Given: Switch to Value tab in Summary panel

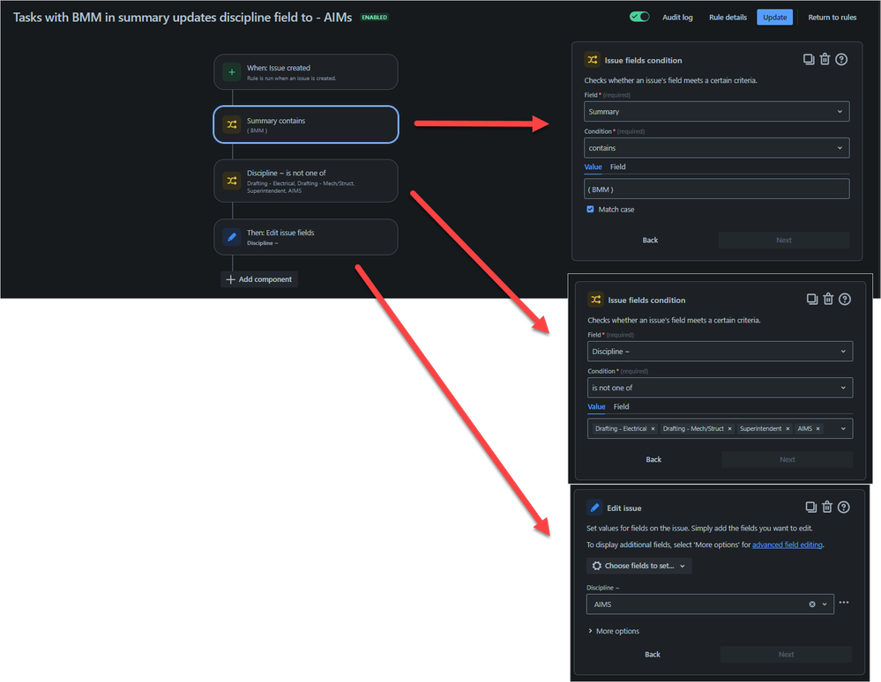Looking at the screenshot, I should tap(593, 167).
